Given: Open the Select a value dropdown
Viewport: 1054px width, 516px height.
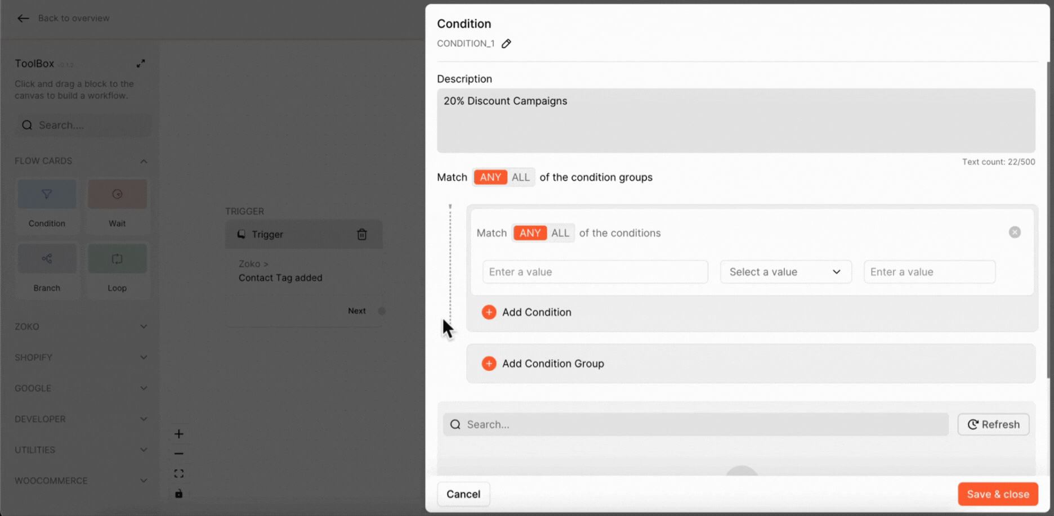Looking at the screenshot, I should pos(785,272).
